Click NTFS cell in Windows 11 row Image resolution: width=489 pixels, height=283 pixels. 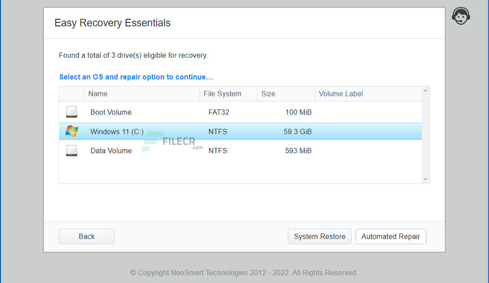pyautogui.click(x=218, y=132)
